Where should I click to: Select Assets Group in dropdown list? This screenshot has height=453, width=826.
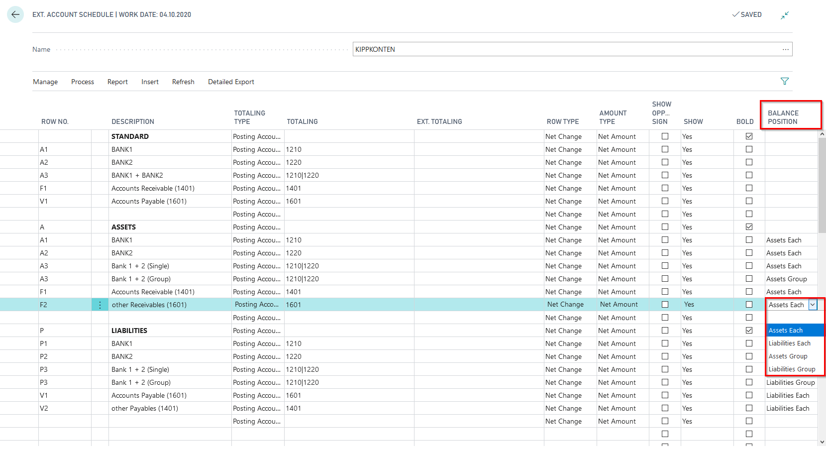[788, 356]
